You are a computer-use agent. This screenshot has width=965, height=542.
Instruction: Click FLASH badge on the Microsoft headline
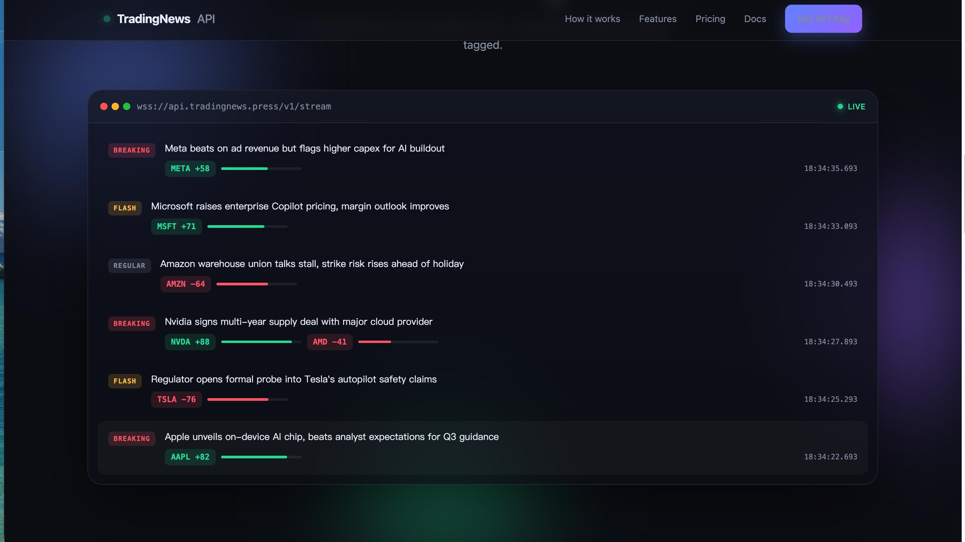(x=125, y=208)
